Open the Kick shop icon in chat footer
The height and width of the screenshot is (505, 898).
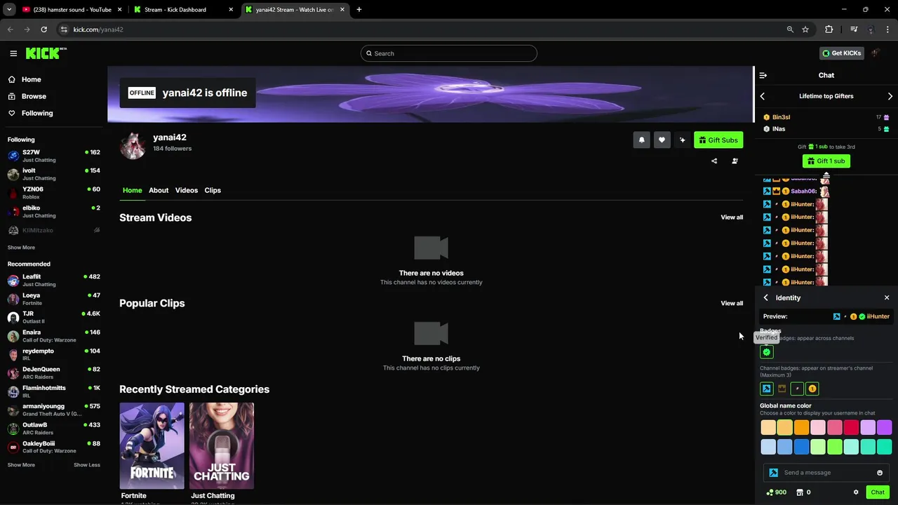[800, 492]
